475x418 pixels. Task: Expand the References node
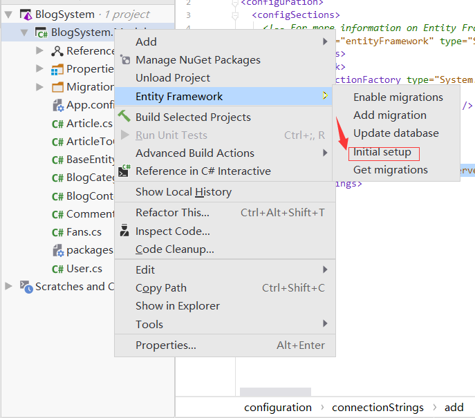39,50
